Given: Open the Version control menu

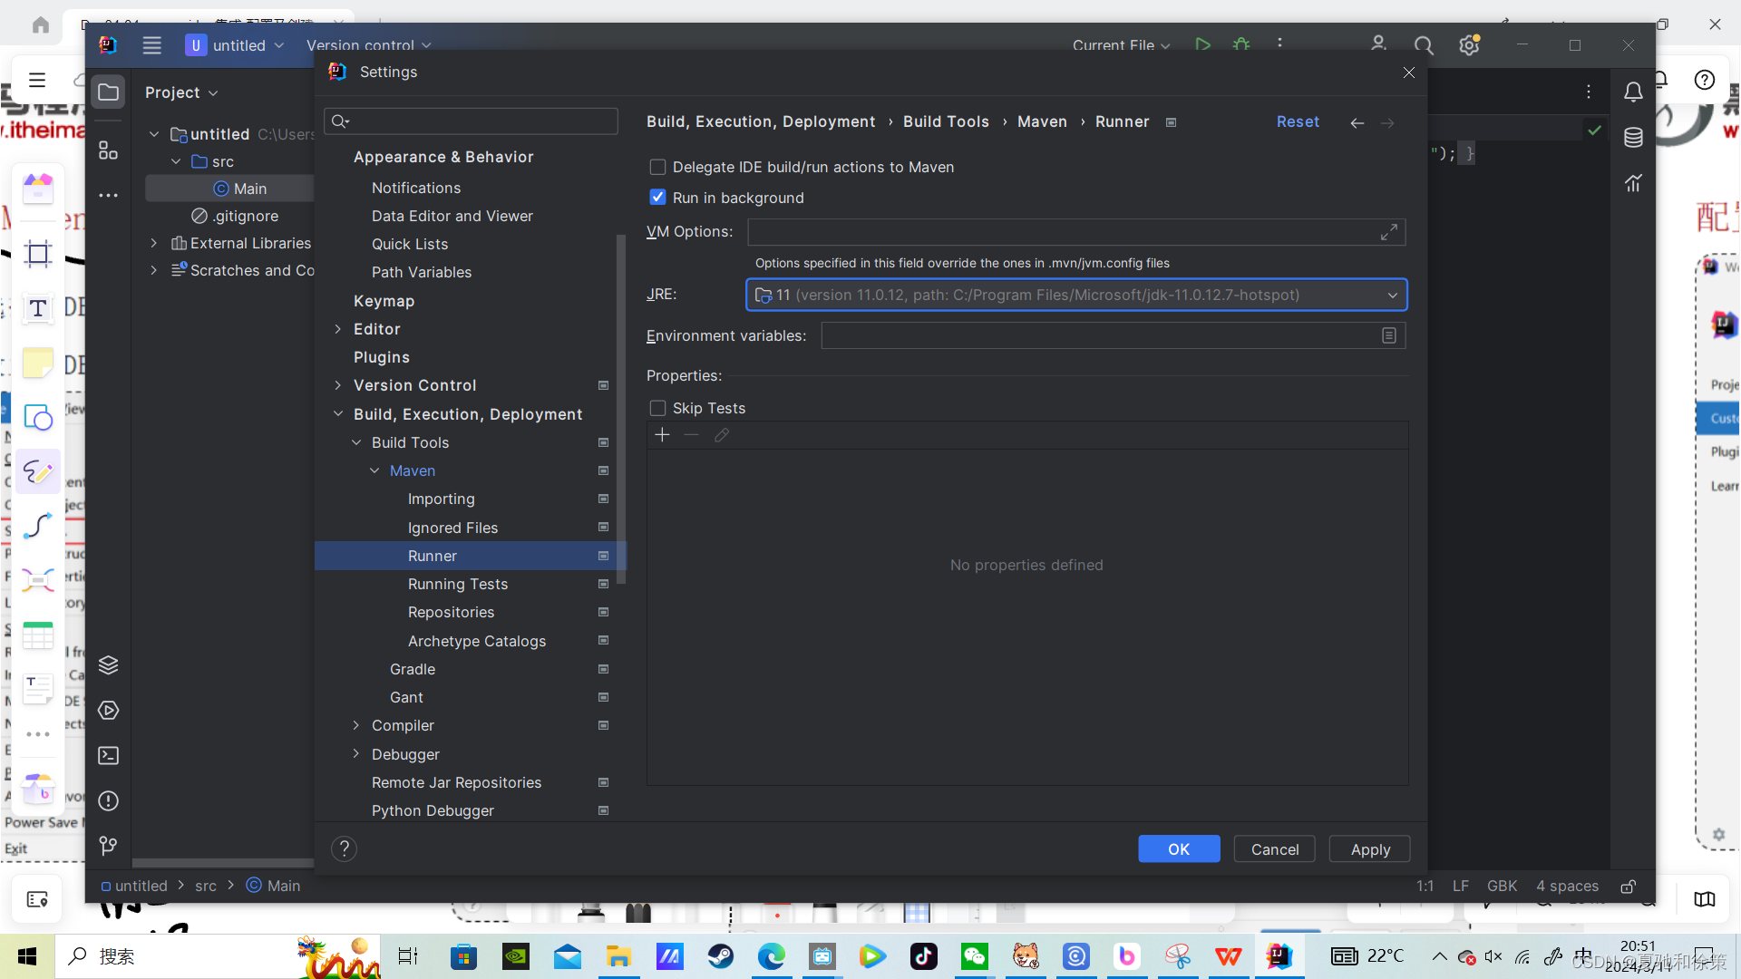Looking at the screenshot, I should [x=368, y=45].
